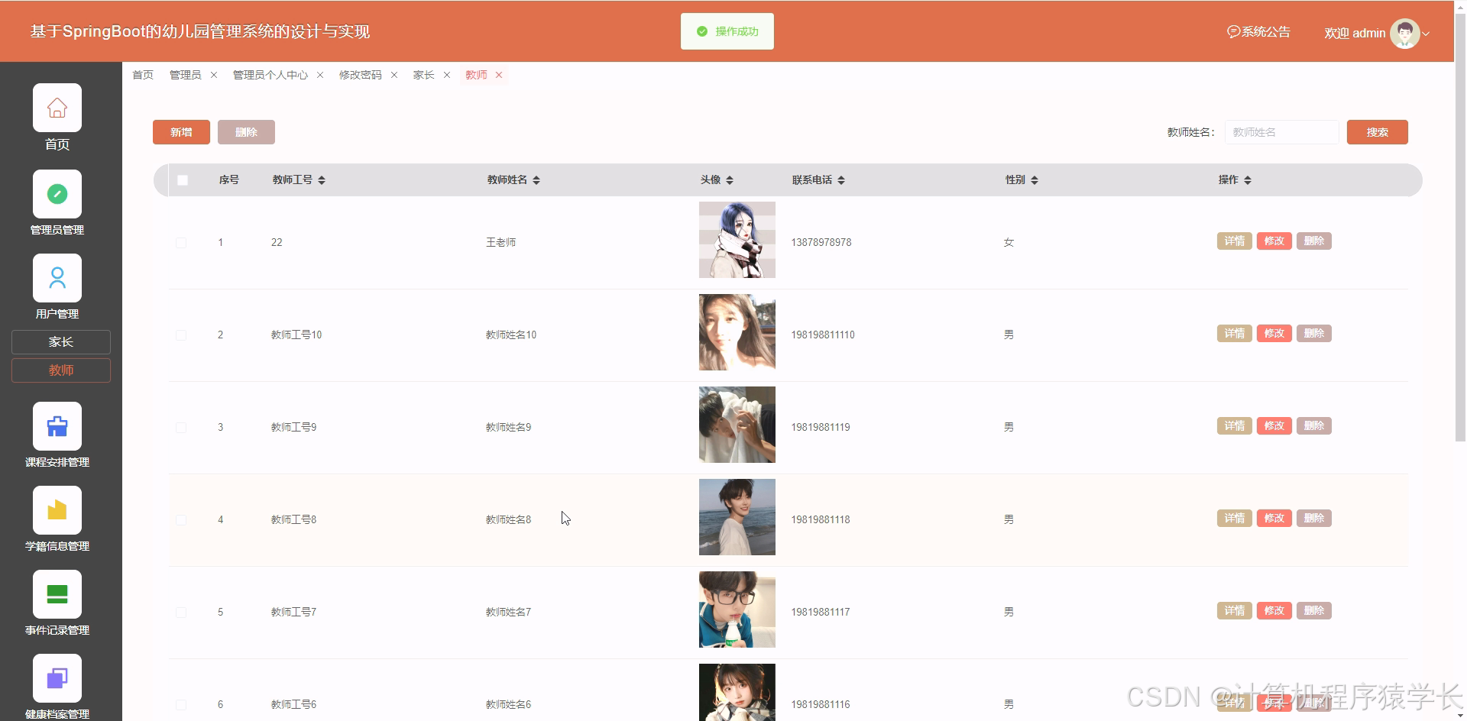Screen dimensions: 1467x721
Task: Sort by 教师姓名 column arrows
Action: click(536, 180)
